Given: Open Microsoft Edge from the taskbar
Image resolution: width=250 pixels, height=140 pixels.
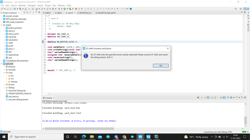Looking at the screenshot, I should pos(84,137).
